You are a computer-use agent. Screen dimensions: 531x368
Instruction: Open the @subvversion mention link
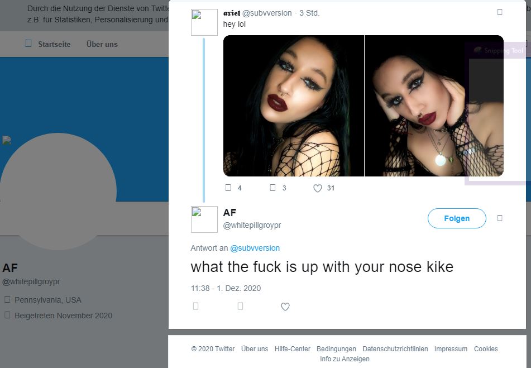coord(255,248)
